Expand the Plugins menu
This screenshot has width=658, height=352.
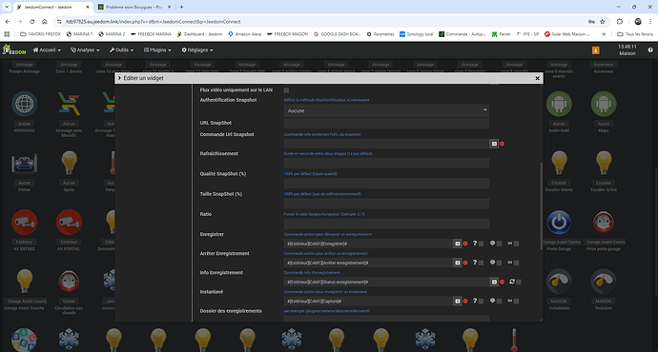click(x=157, y=49)
